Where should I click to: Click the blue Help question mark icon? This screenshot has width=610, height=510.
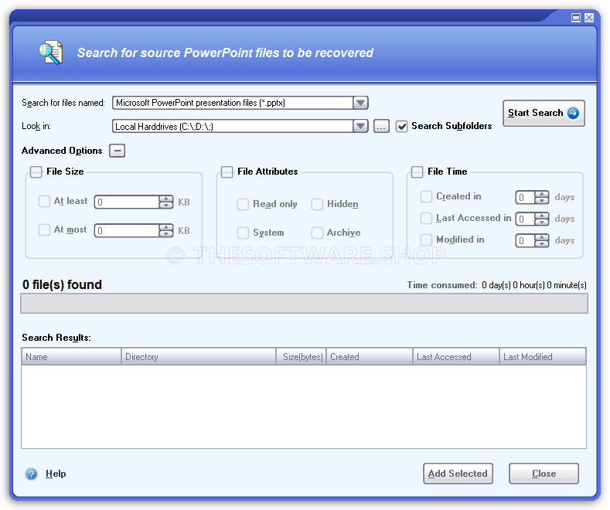coord(31,474)
